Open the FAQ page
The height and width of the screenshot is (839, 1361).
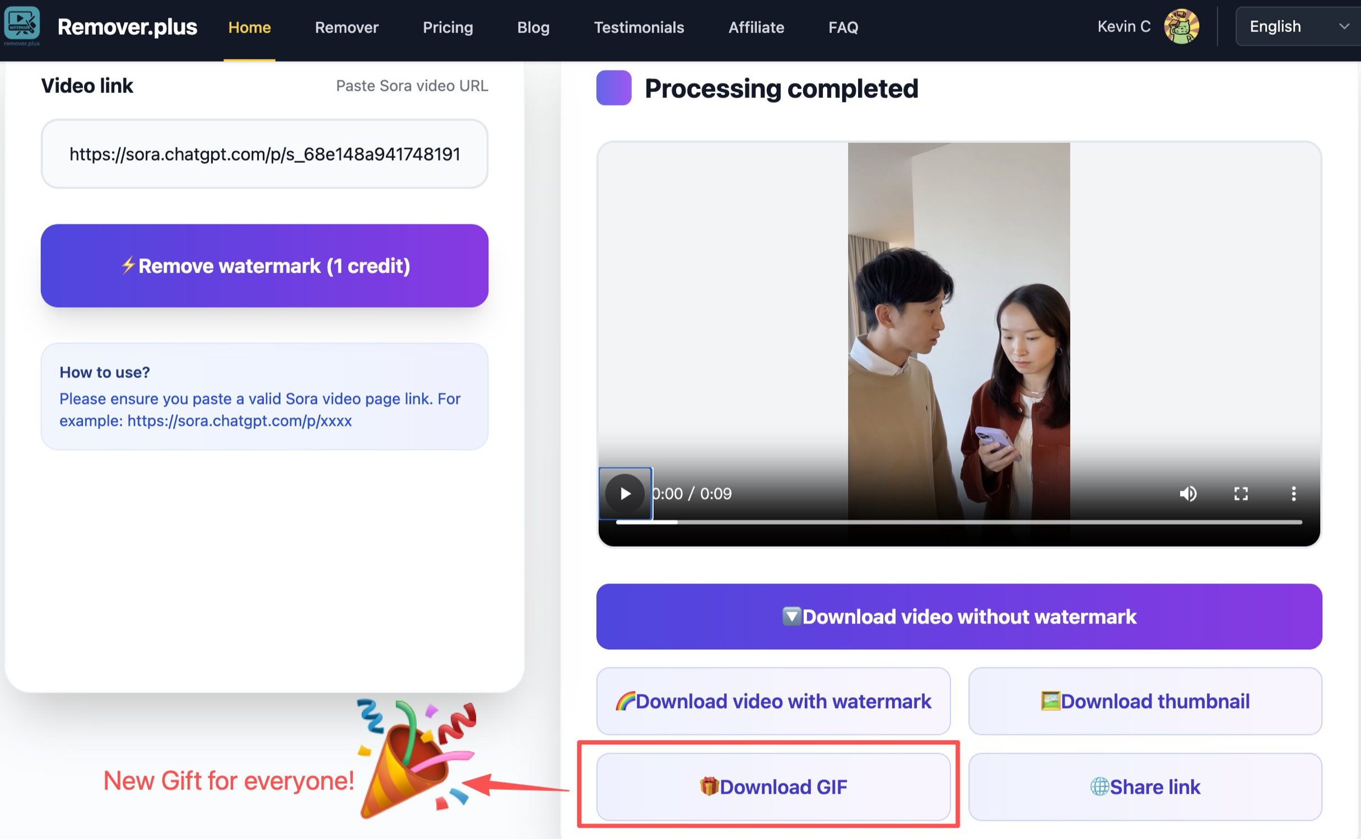click(842, 27)
